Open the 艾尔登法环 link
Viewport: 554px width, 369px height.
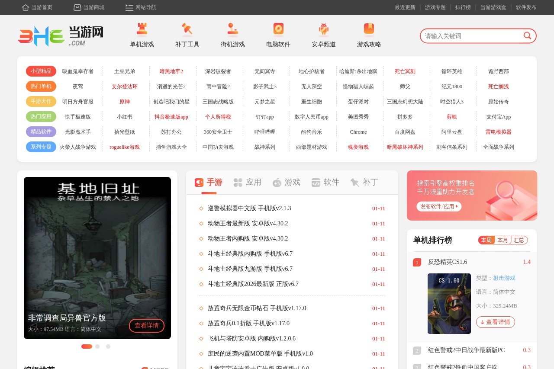[x=125, y=87]
